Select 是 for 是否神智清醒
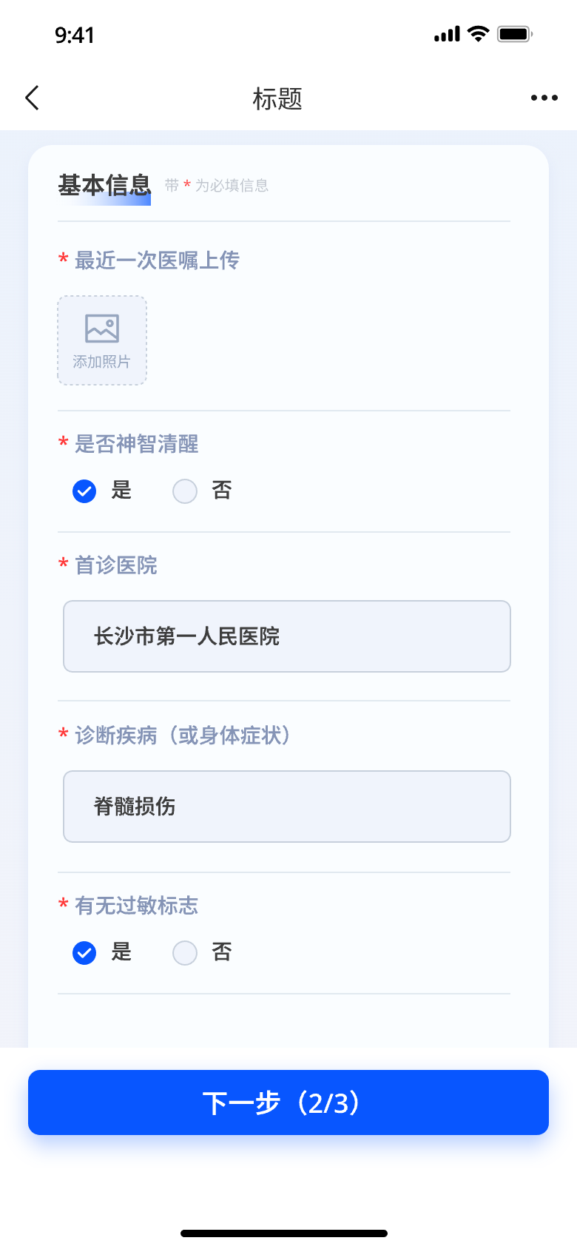The height and width of the screenshot is (1249, 577). (x=84, y=491)
